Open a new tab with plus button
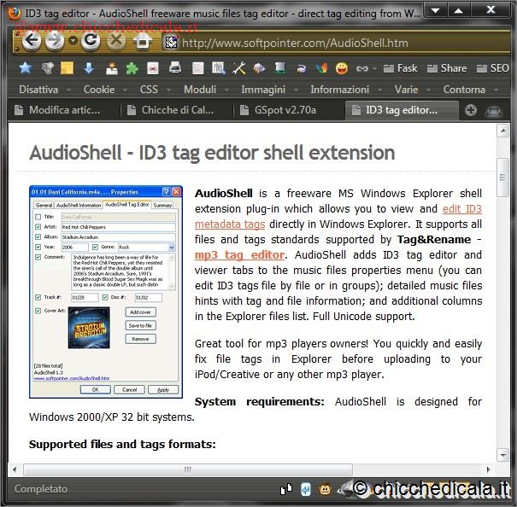Viewport: 517px width, 507px height. [470, 109]
